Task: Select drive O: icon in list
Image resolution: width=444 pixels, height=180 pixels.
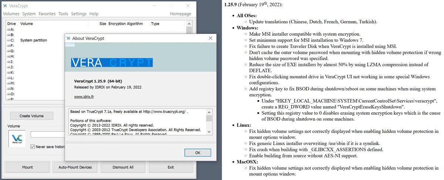Action: click(x=9, y=94)
